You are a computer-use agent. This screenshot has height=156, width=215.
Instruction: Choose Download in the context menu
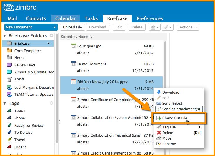179,92
